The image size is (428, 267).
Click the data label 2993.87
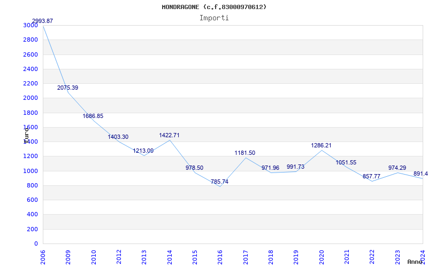pyautogui.click(x=43, y=21)
